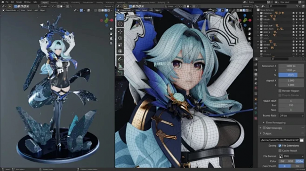306x171 pixels.
Task: Toggle camera view icon in right viewport
Action: (x=250, y=38)
